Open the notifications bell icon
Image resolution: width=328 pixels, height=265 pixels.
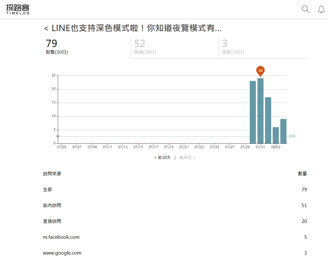(x=321, y=9)
